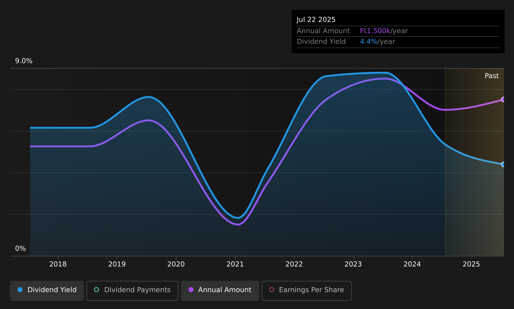This screenshot has width=514, height=309.
Task: Click the pink Earnings Per Share circle
Action: [x=272, y=290]
